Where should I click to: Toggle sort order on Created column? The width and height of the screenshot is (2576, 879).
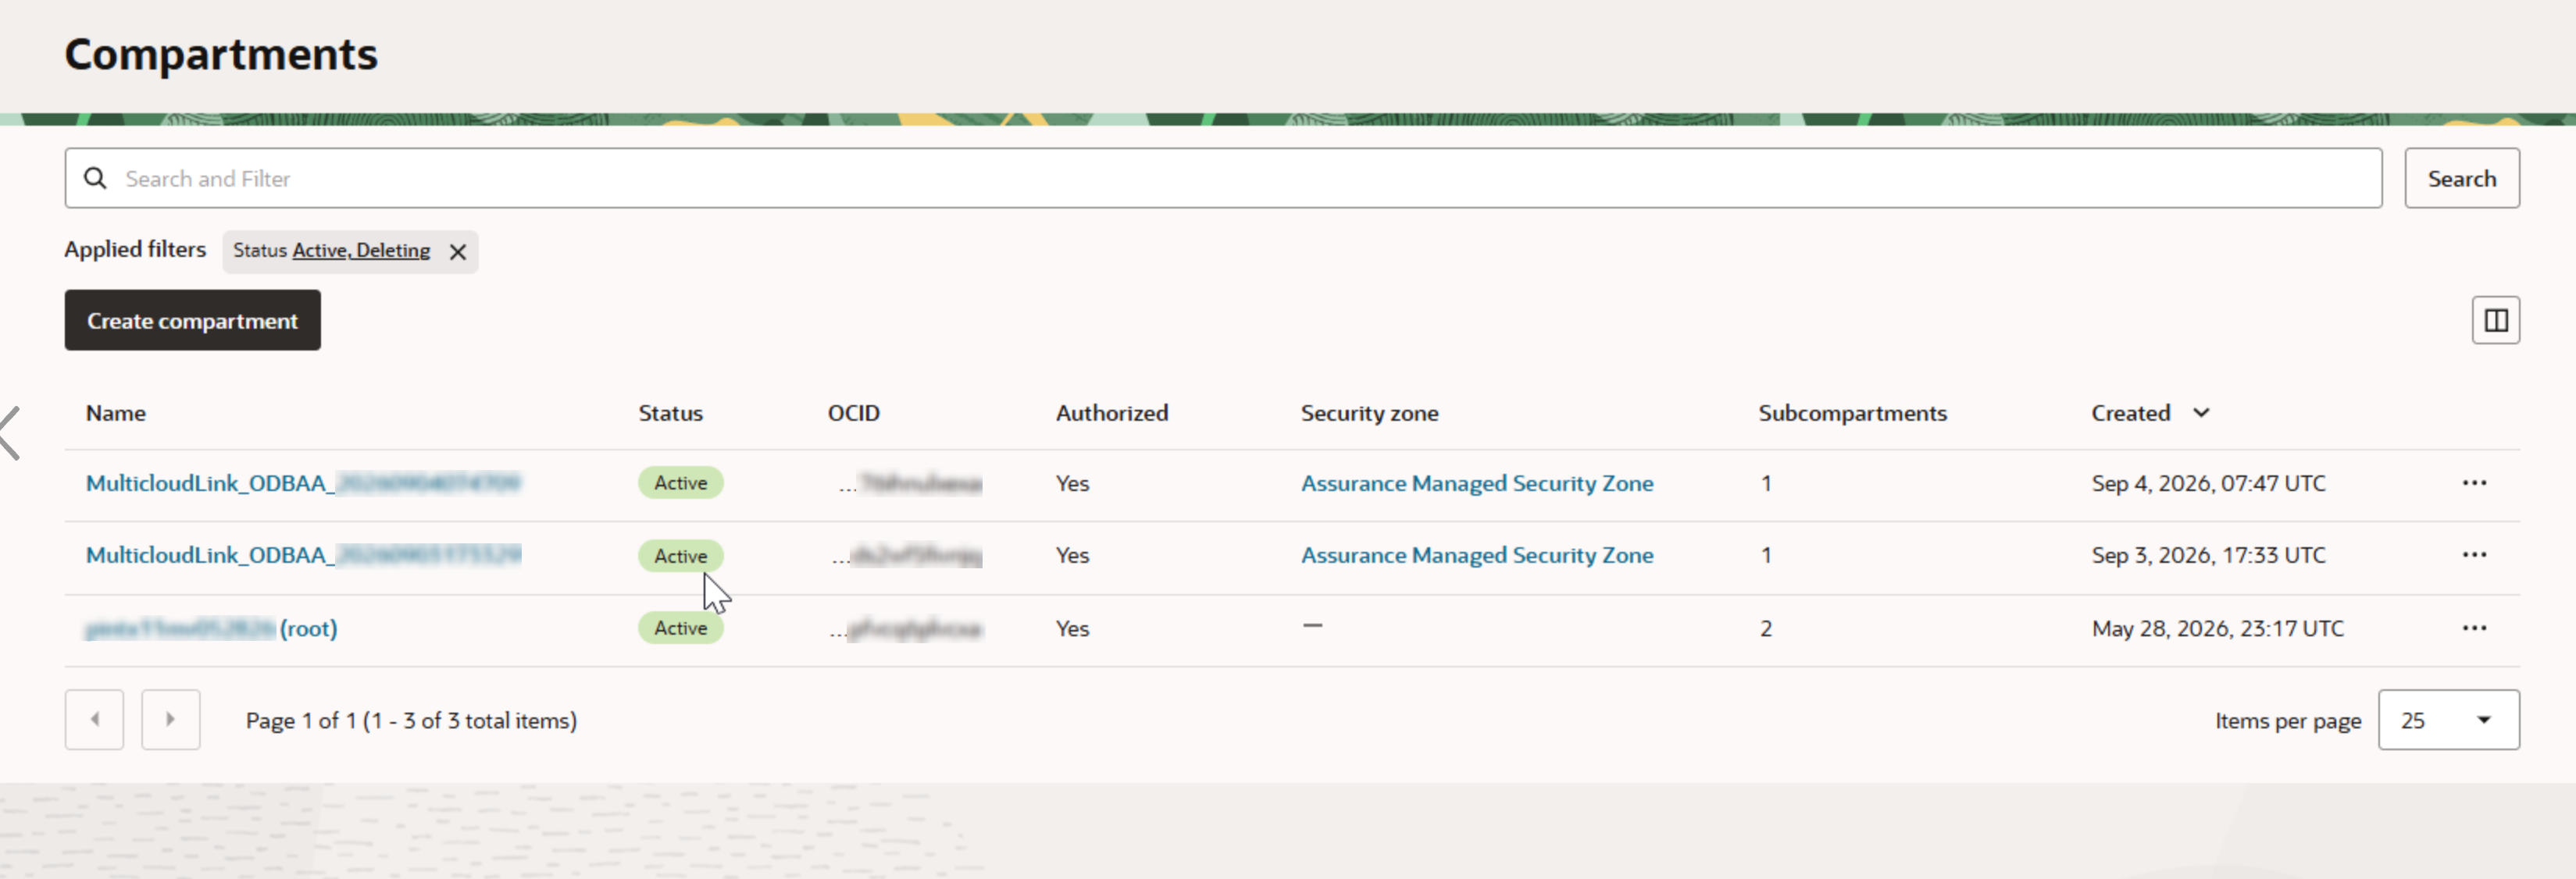pyautogui.click(x=2149, y=413)
